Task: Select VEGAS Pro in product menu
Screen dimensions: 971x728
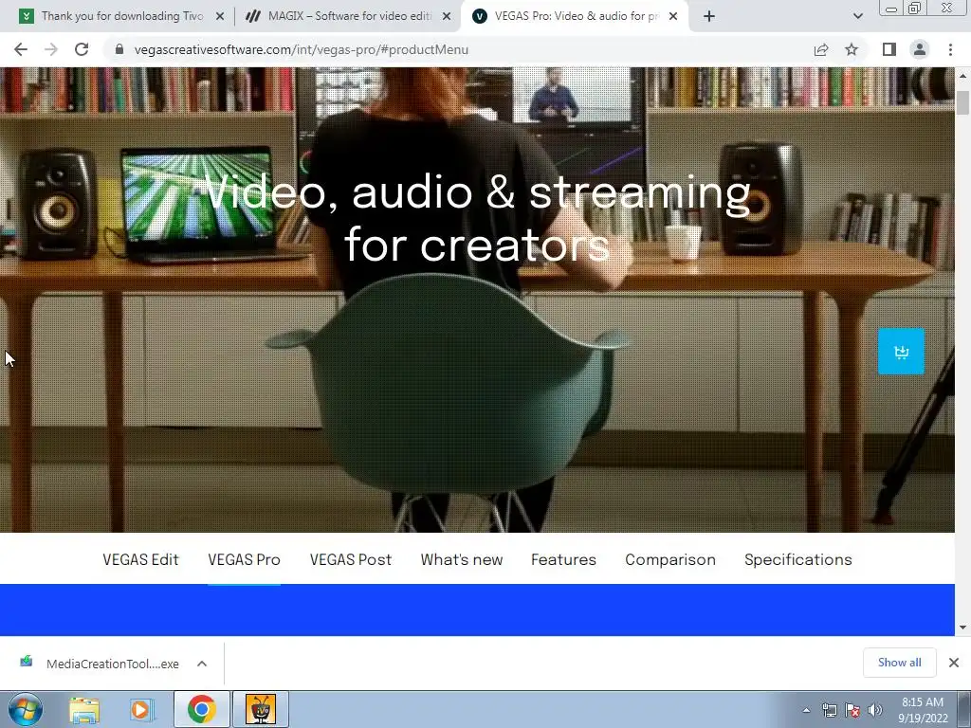Action: (244, 559)
